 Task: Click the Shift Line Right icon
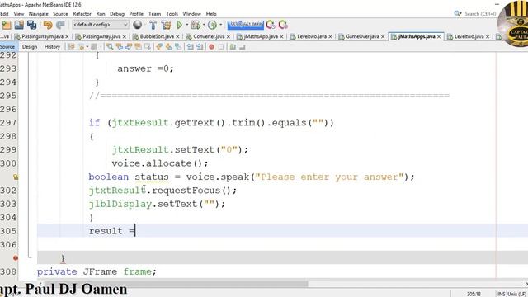click(x=200, y=47)
